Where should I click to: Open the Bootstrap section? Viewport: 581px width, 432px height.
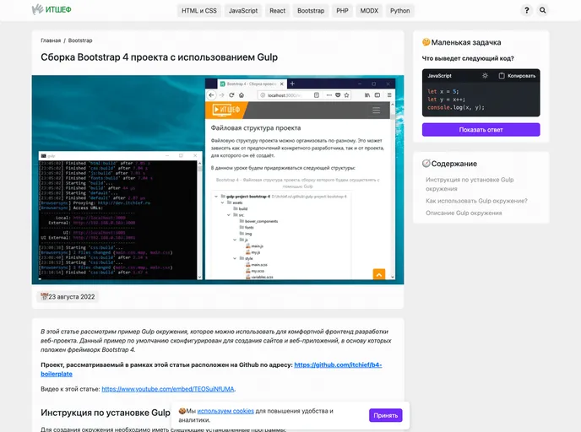coord(311,11)
